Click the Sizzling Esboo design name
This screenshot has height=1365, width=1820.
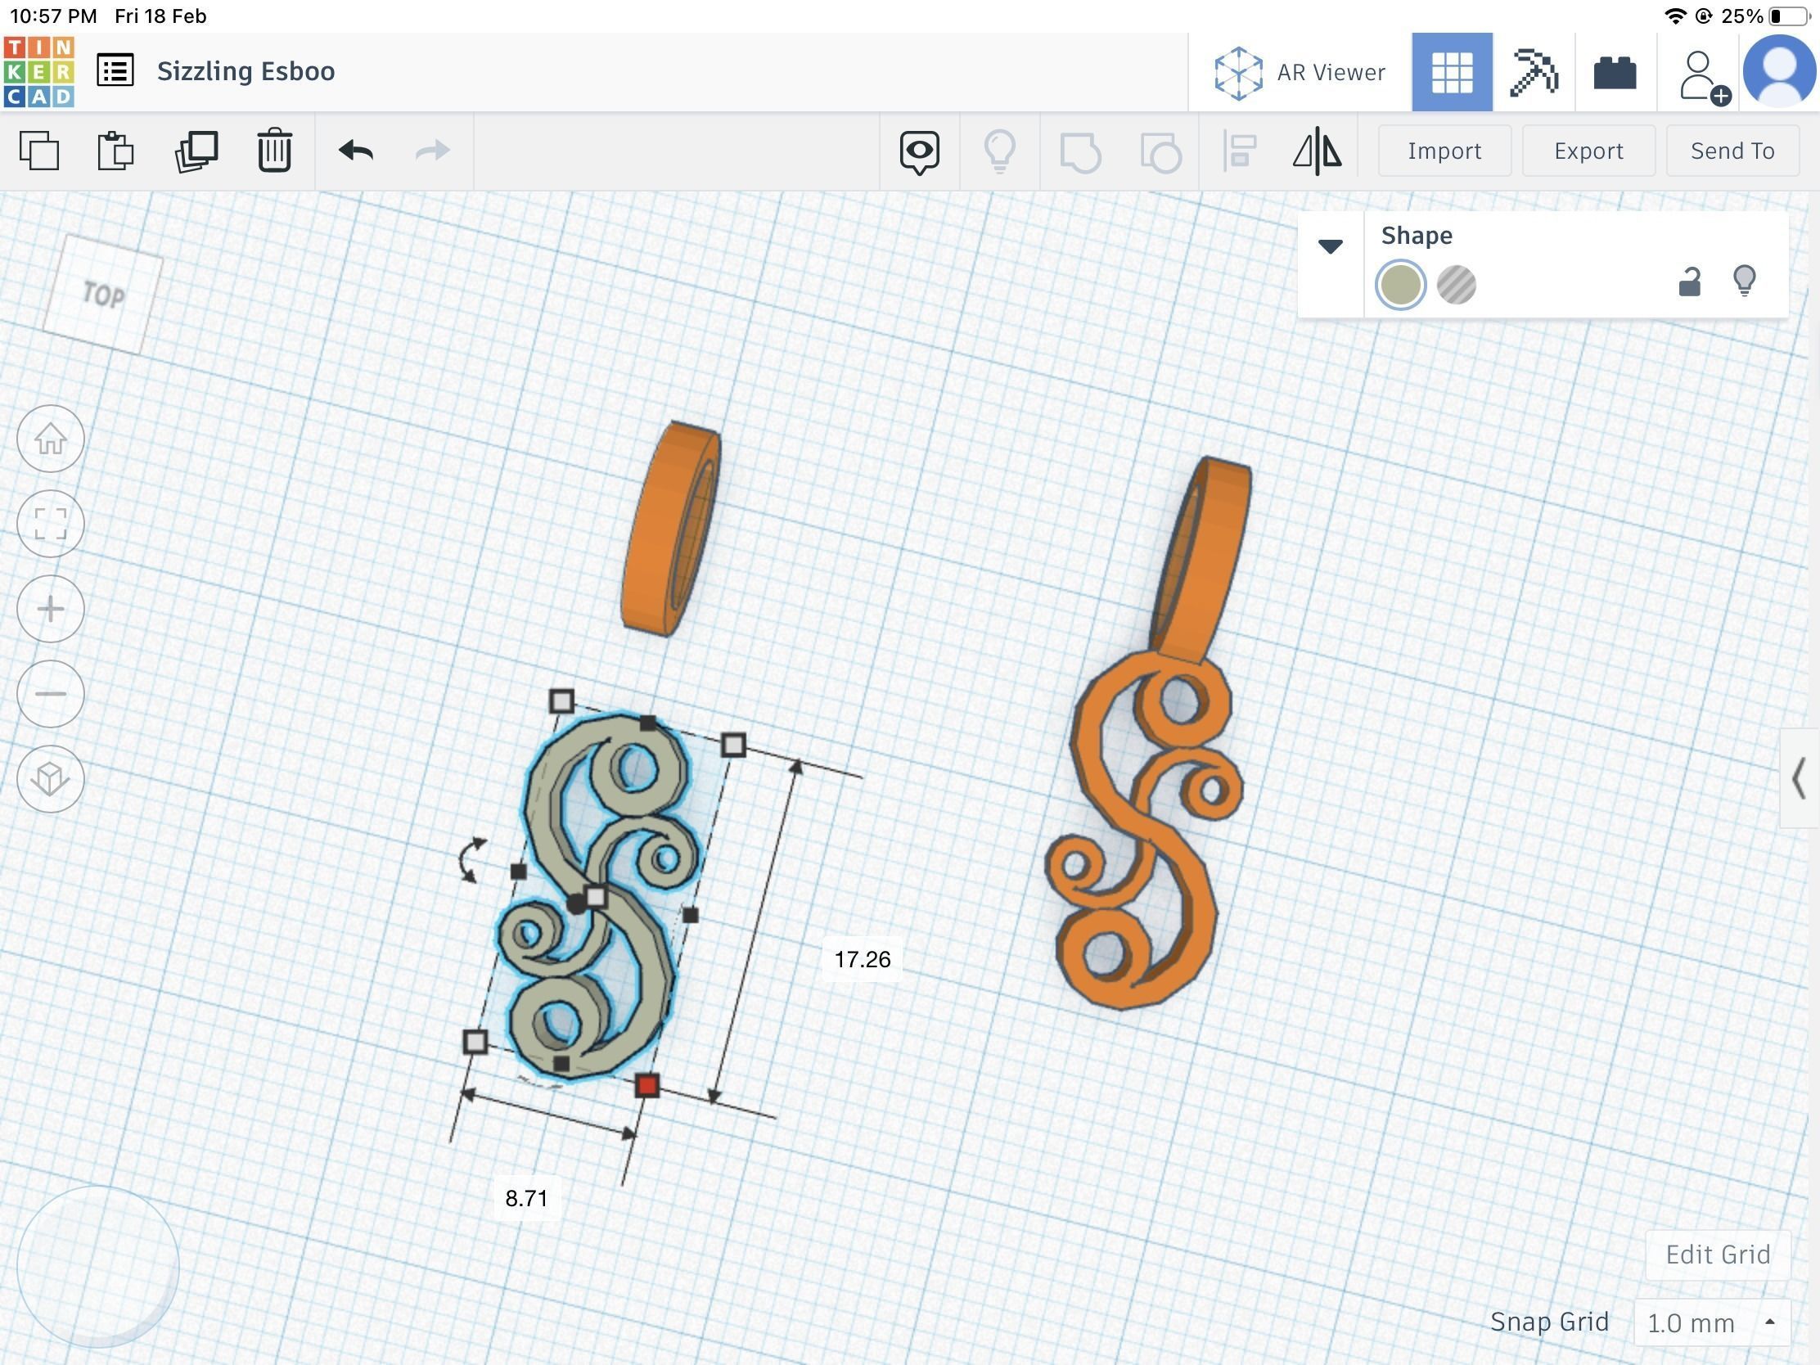pos(246,70)
